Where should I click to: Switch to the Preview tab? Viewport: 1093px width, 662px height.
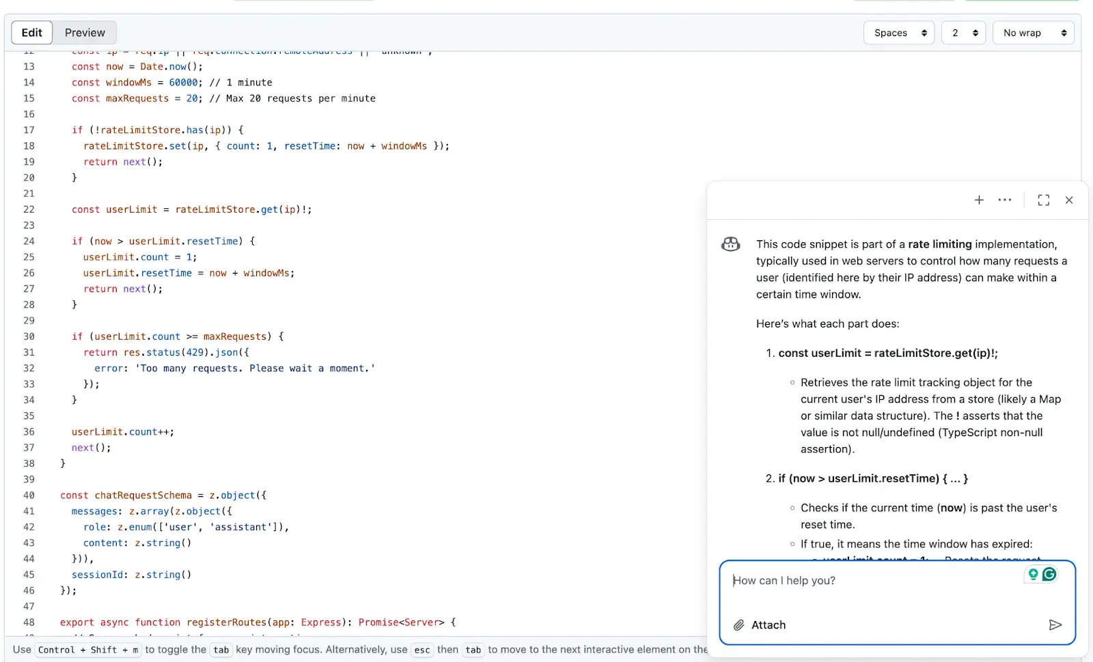pos(85,33)
